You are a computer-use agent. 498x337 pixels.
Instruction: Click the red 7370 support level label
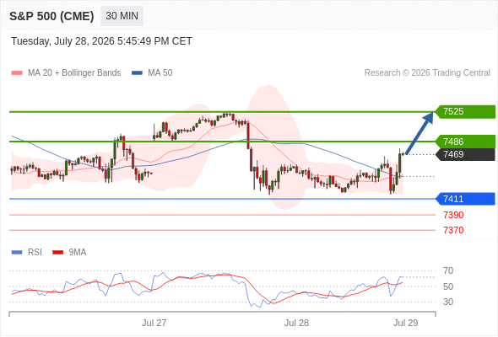tap(453, 230)
